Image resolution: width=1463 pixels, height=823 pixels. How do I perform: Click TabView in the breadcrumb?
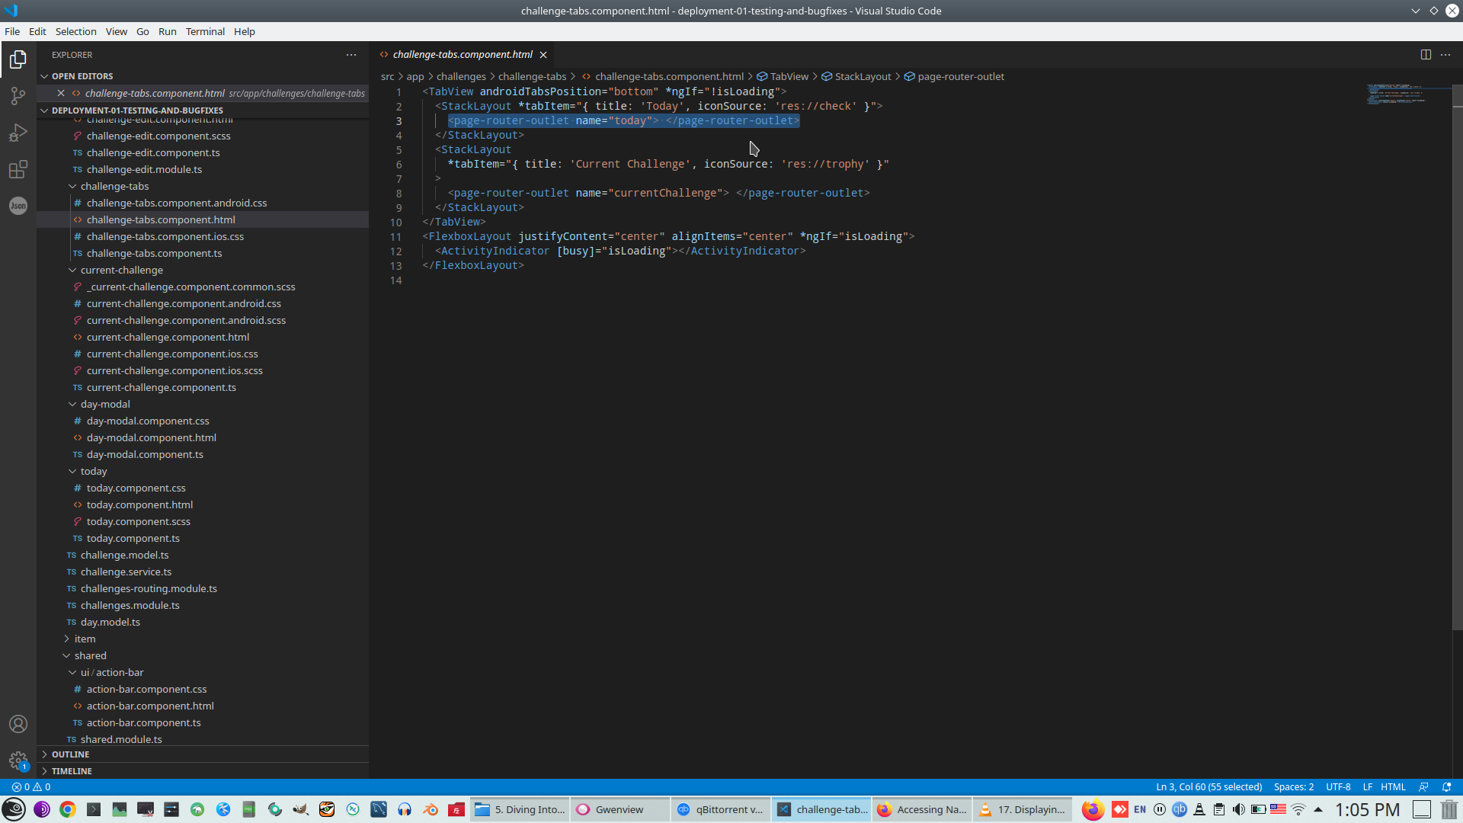(x=789, y=76)
